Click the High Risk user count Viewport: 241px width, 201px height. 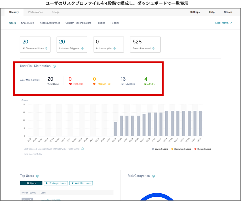(x=70, y=79)
